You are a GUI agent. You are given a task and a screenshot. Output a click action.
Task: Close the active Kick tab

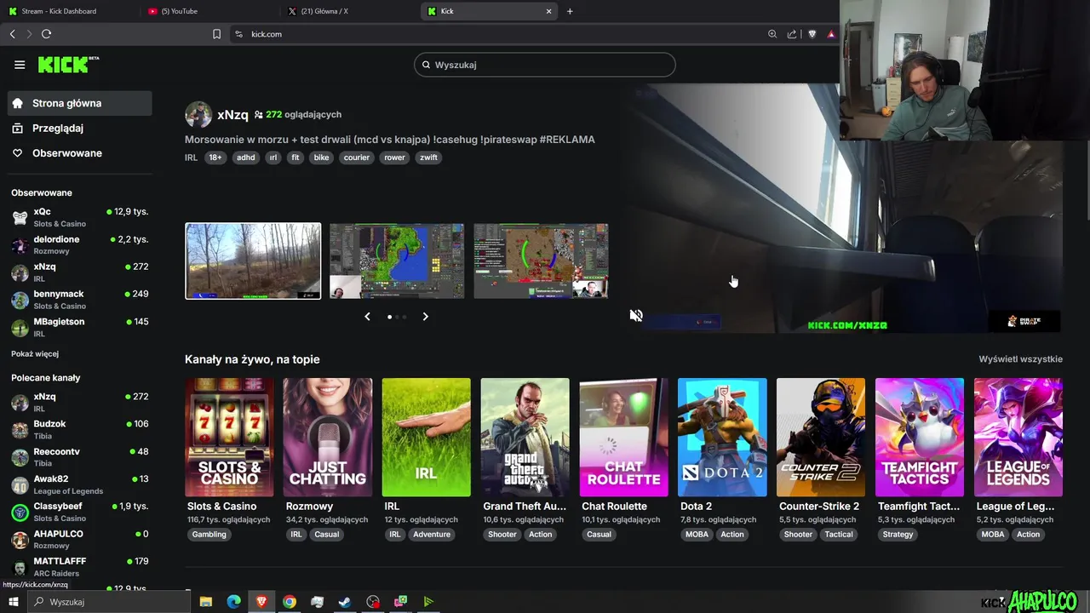click(x=548, y=11)
